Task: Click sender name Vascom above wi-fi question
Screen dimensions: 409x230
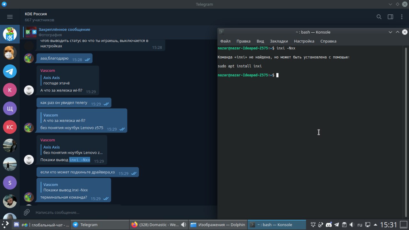Action: click(x=48, y=70)
